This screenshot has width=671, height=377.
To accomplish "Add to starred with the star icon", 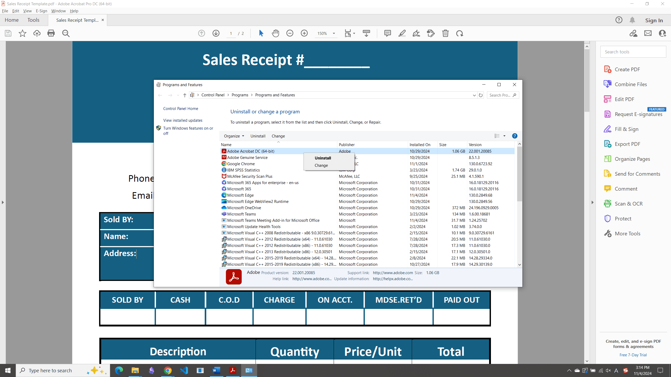I will point(23,33).
